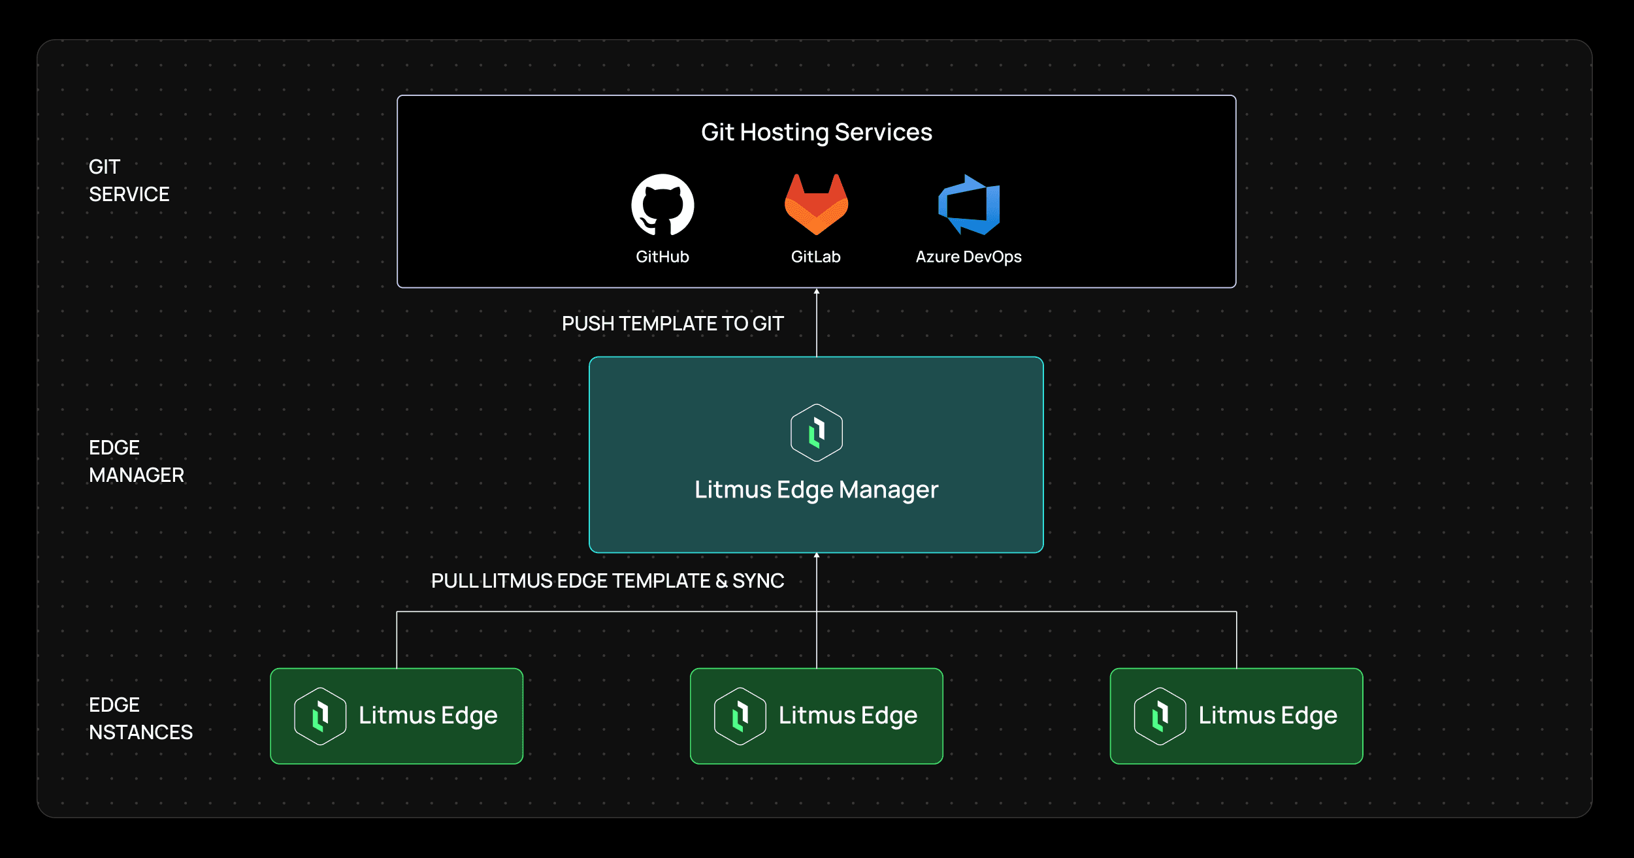Click the right Litmus Edge box's hexagon icon
The width and height of the screenshot is (1634, 858).
click(1160, 716)
